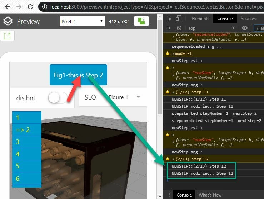The height and width of the screenshot is (199, 264).
Task: Click the console filter input field
Action: click(x=259, y=28)
